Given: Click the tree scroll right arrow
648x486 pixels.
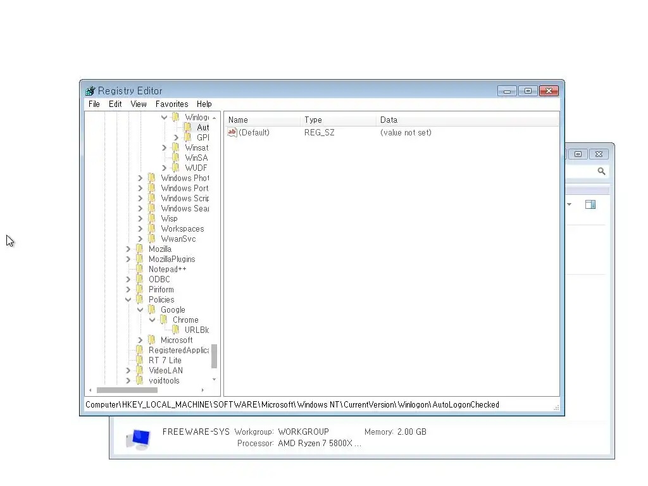Looking at the screenshot, I should [x=202, y=390].
